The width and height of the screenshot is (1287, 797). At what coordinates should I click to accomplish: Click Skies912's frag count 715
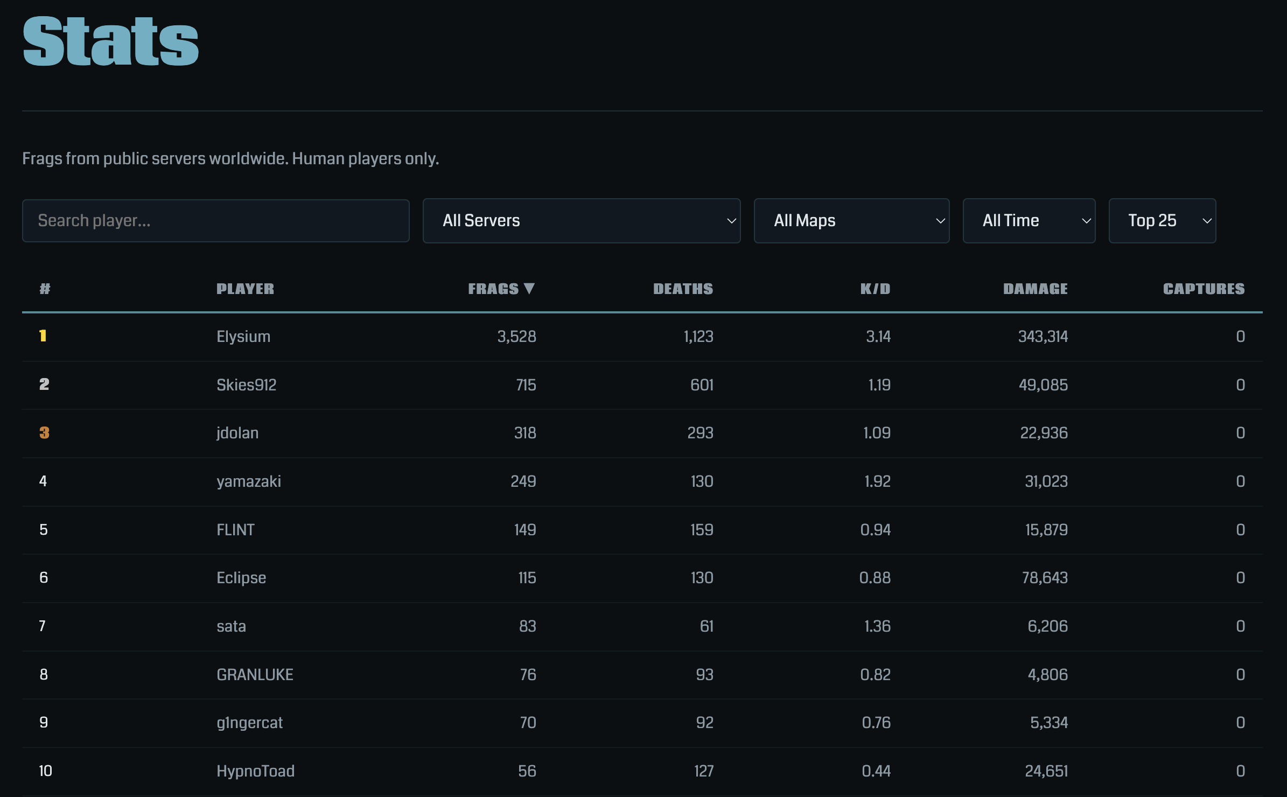(526, 385)
